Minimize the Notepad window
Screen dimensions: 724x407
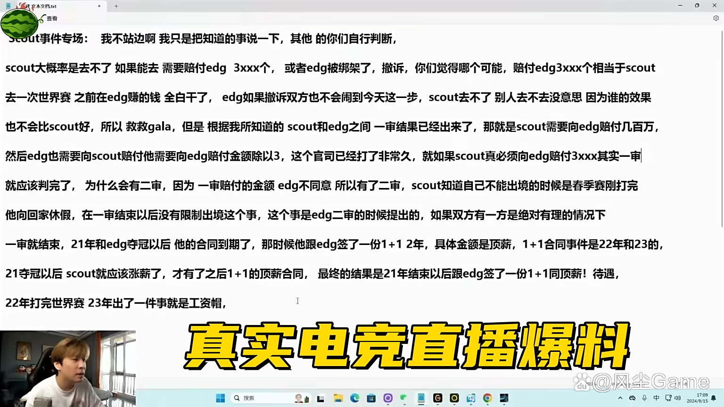pyautogui.click(x=680, y=6)
